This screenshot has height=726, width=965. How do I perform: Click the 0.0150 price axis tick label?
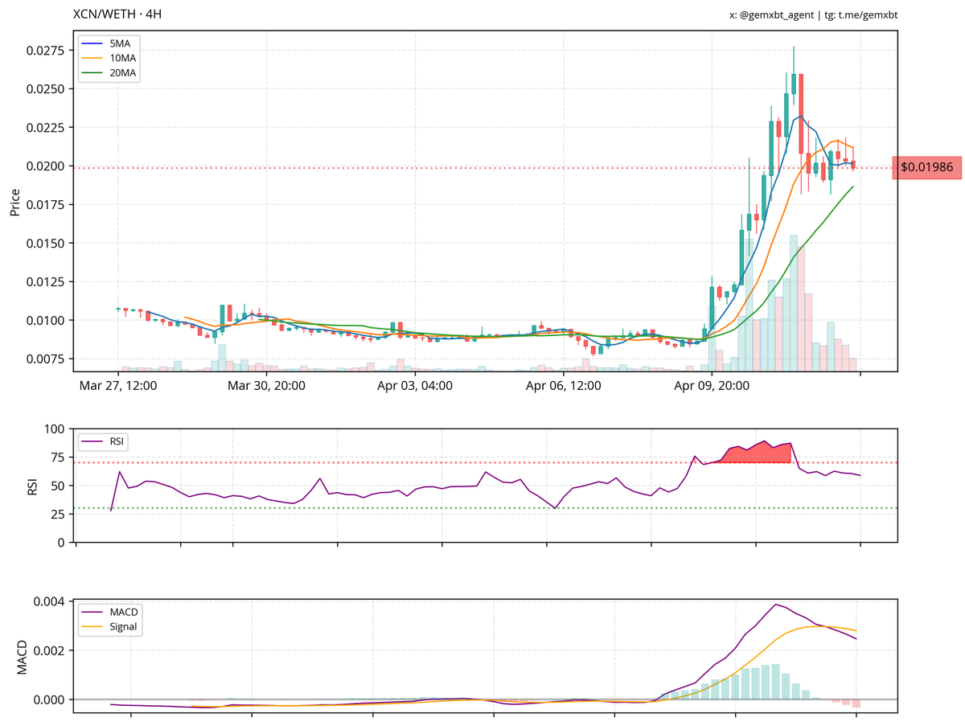tap(47, 244)
